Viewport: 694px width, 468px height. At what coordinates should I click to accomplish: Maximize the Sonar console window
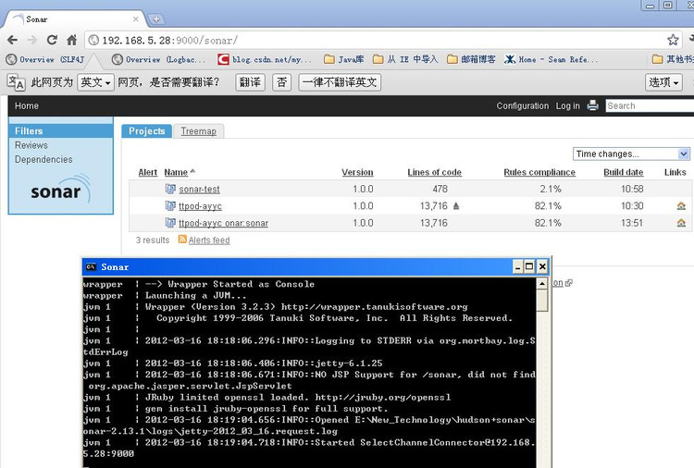(529, 266)
